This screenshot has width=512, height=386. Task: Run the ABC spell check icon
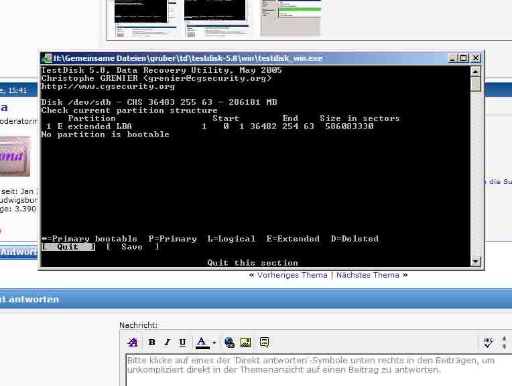[489, 343]
